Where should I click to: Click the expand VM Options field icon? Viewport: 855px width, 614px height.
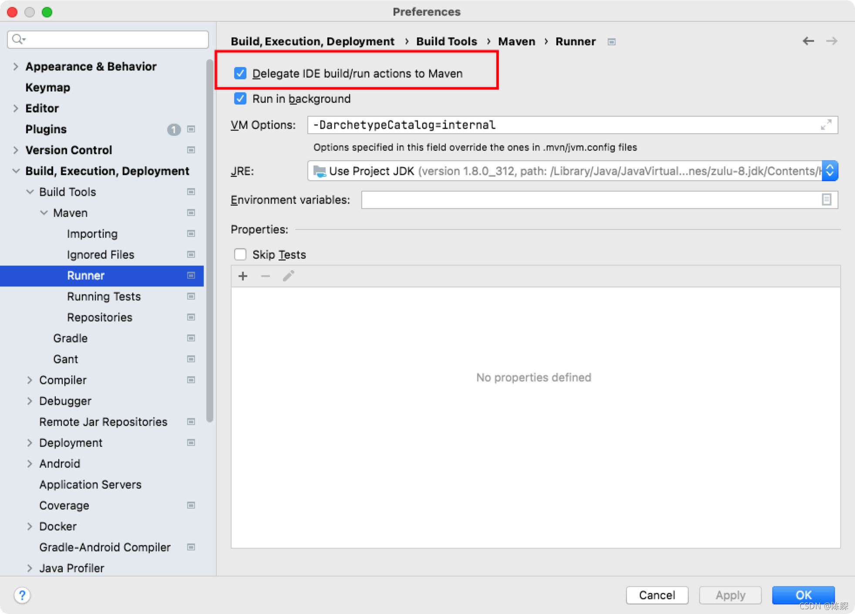coord(826,125)
